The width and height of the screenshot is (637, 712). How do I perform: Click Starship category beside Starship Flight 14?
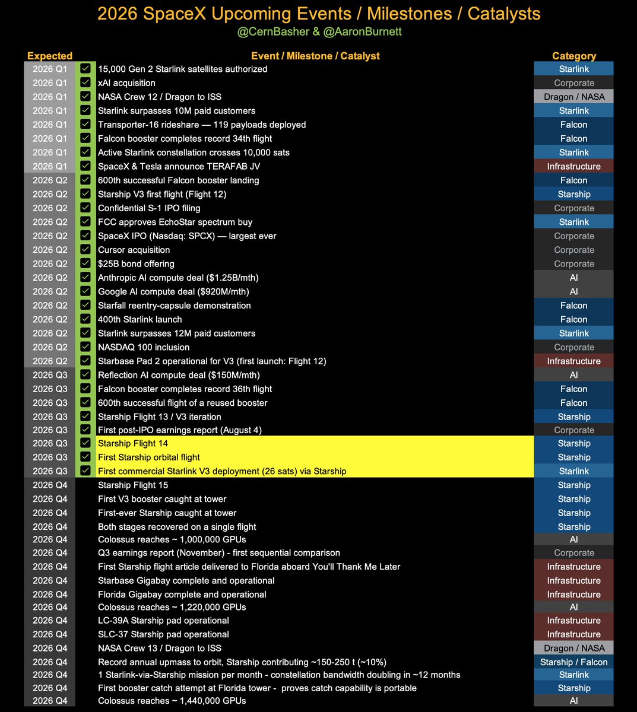coord(574,443)
